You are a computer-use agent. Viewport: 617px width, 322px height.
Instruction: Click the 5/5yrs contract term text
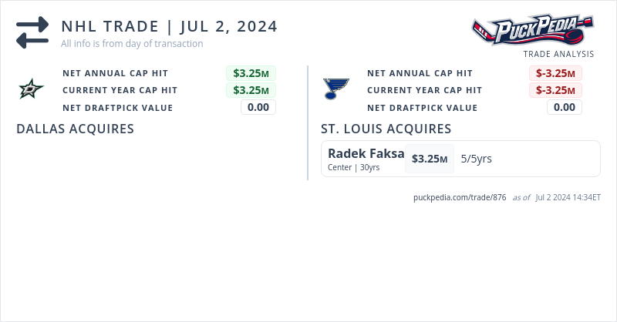(476, 159)
